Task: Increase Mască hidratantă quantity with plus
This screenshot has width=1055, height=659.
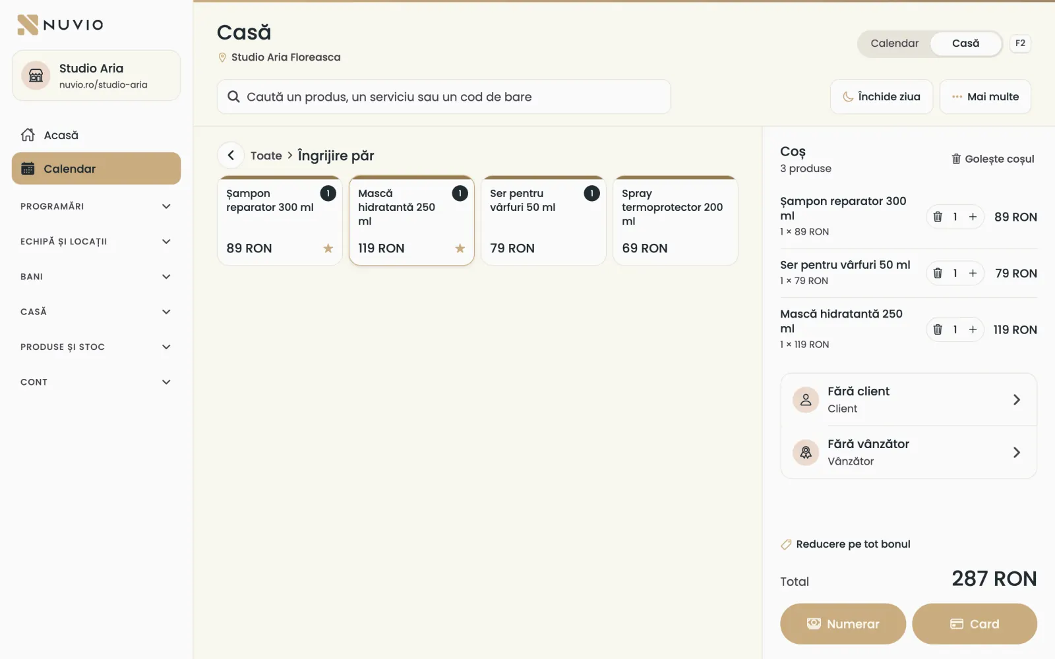Action: point(973,329)
